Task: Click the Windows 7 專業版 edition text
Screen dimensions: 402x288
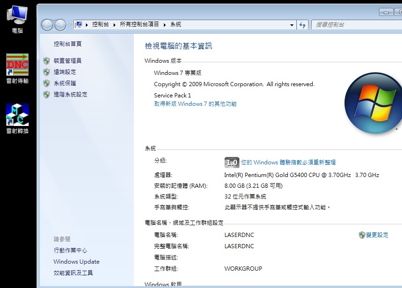Action: point(178,73)
